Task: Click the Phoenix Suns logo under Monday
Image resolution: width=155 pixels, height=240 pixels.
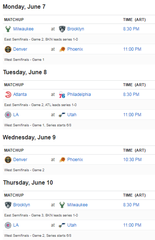Action: [62, 49]
